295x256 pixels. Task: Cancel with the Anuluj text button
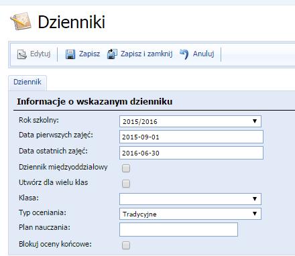[204, 54]
